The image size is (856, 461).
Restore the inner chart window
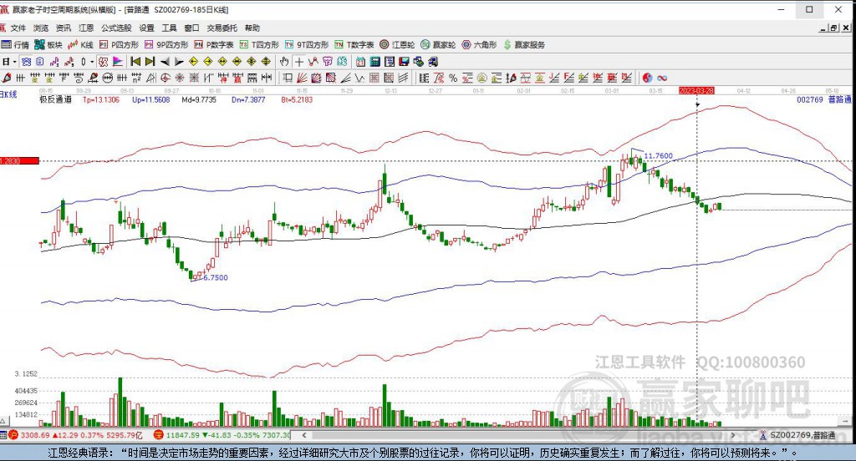[834, 28]
